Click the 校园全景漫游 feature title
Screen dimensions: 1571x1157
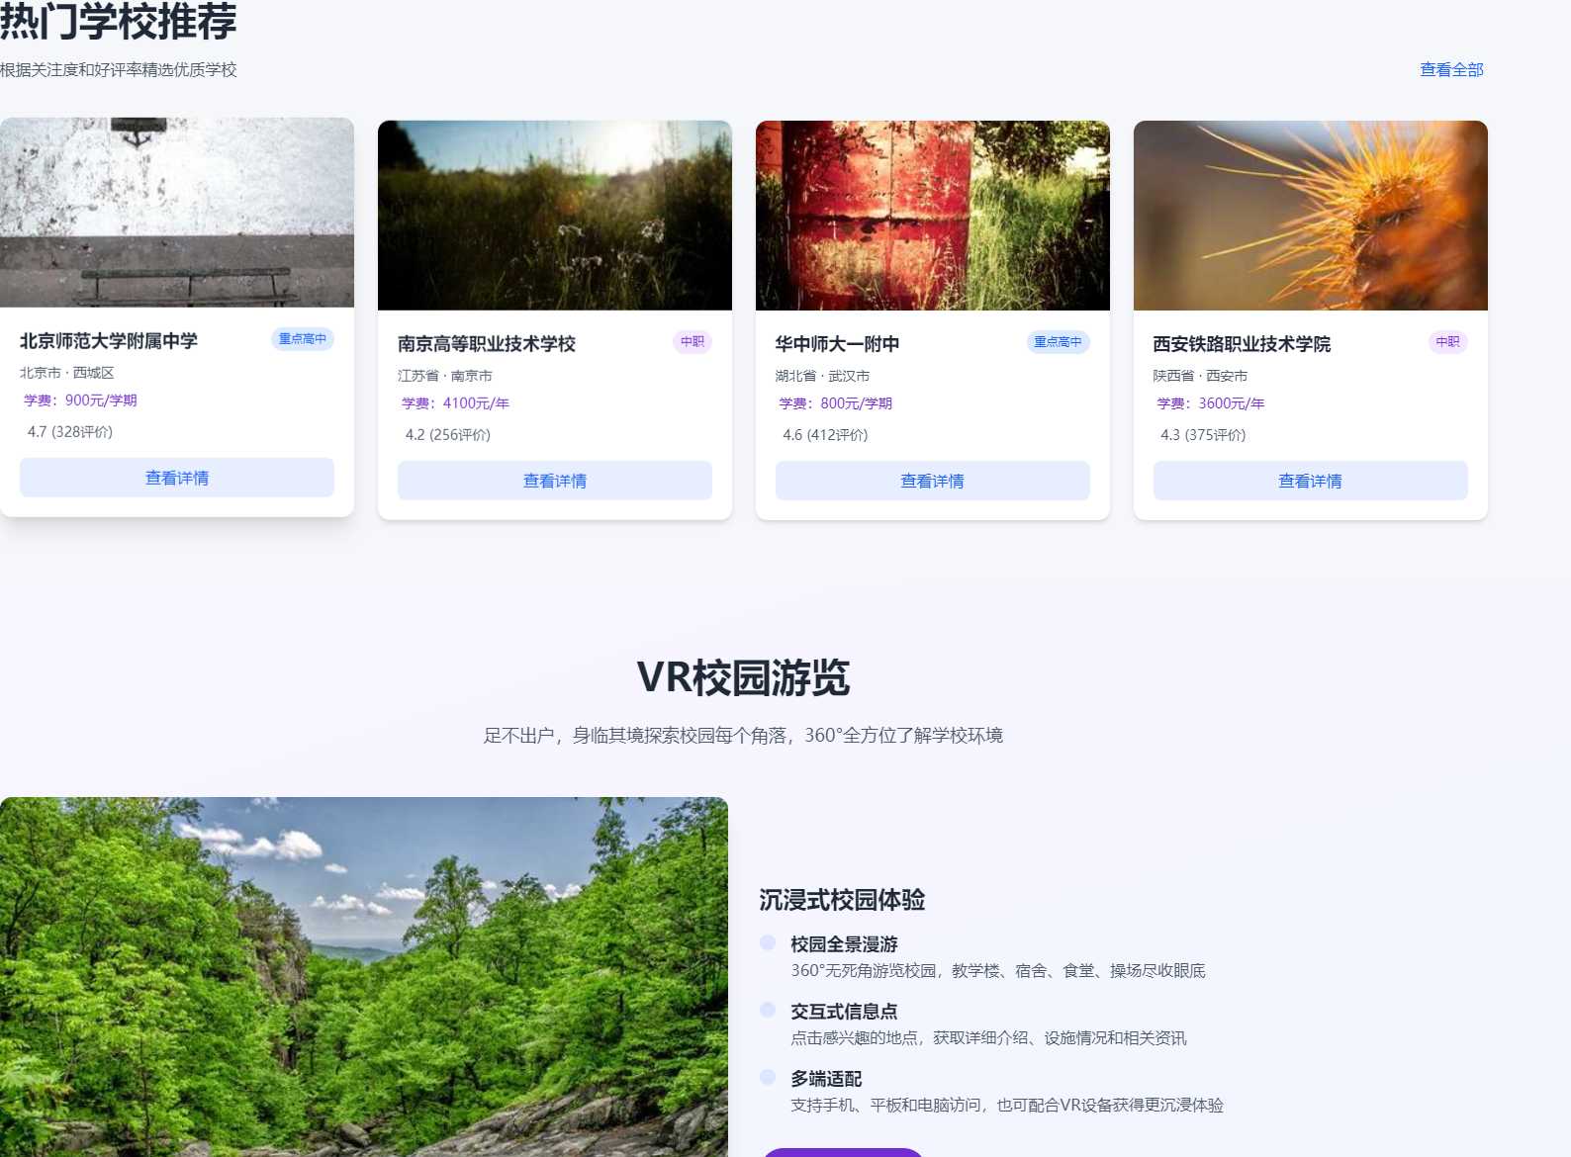844,944
